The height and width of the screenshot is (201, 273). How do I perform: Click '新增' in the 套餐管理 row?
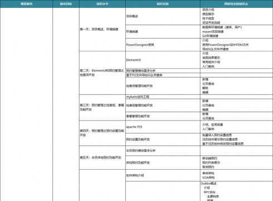pos(205,114)
